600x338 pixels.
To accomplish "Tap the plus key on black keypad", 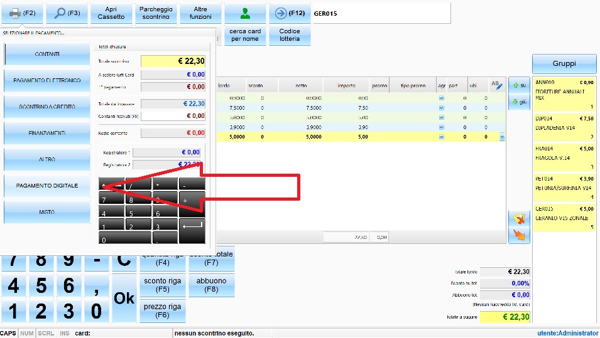I will pos(192,204).
